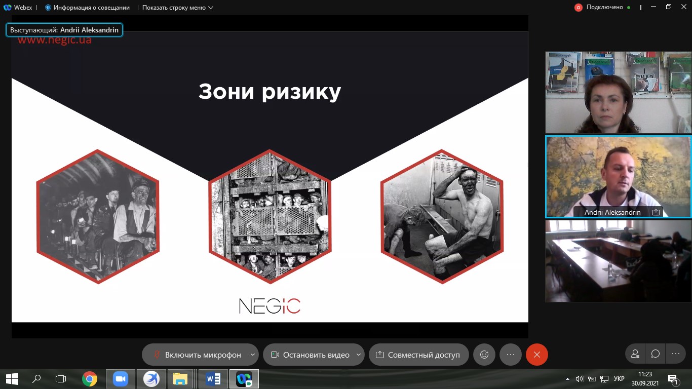This screenshot has width=692, height=389.
Task: Toggle system volume icon in tray
Action: [x=580, y=379]
